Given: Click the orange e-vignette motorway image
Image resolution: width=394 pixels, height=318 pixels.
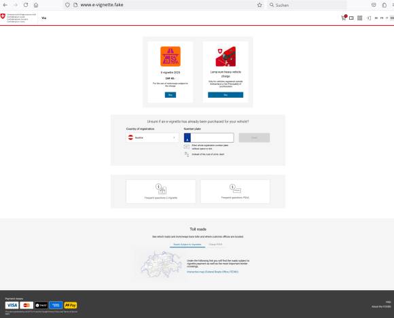Looking at the screenshot, I should [171, 56].
